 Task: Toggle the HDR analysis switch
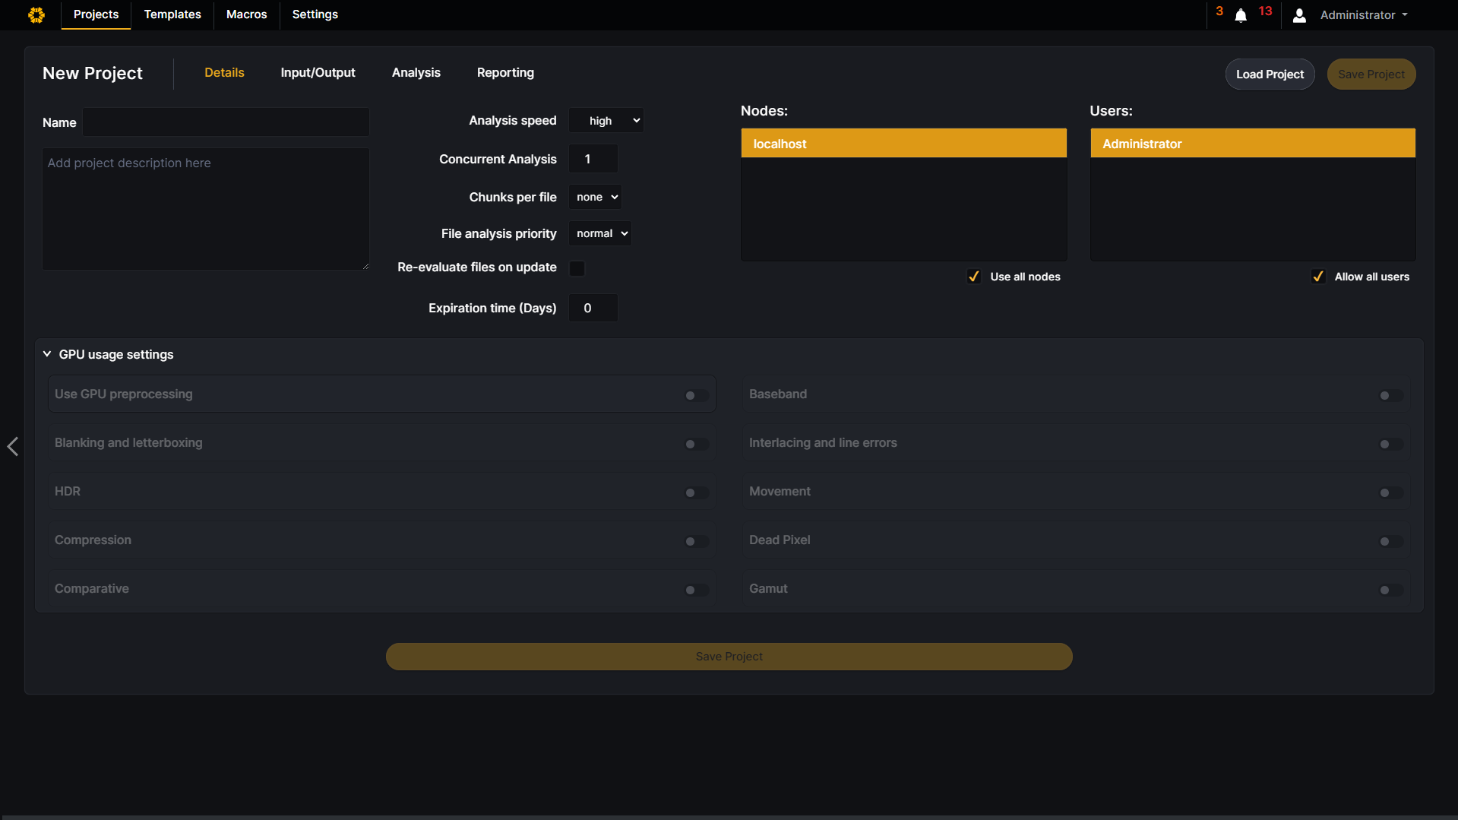[695, 492]
